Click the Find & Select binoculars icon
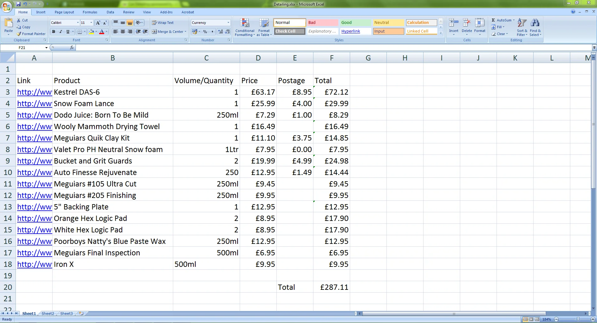Image resolution: width=597 pixels, height=323 pixels. [535, 23]
